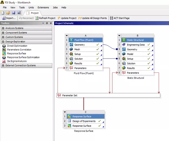
Task: Select the Solution cell in system B
Action: [137, 63]
